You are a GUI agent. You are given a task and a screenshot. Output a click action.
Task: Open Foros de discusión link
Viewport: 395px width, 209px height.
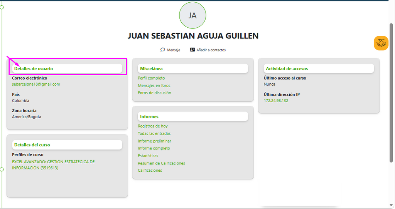[154, 93]
